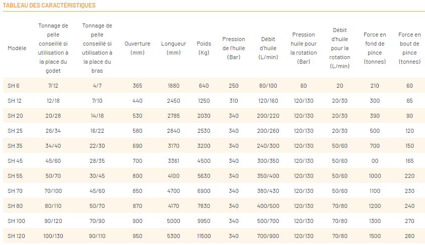
Task: Select the "Ouverture (mm)" column header
Action: 138,48
